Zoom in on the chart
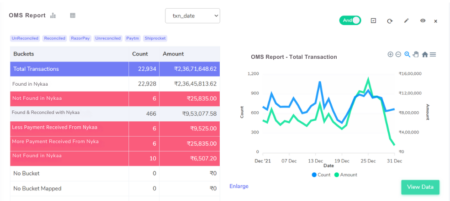 [x=390, y=54]
